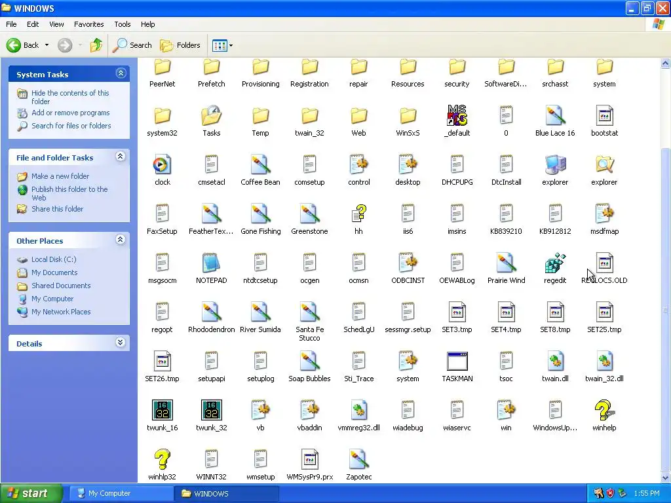Open the Edit menu

(x=33, y=24)
